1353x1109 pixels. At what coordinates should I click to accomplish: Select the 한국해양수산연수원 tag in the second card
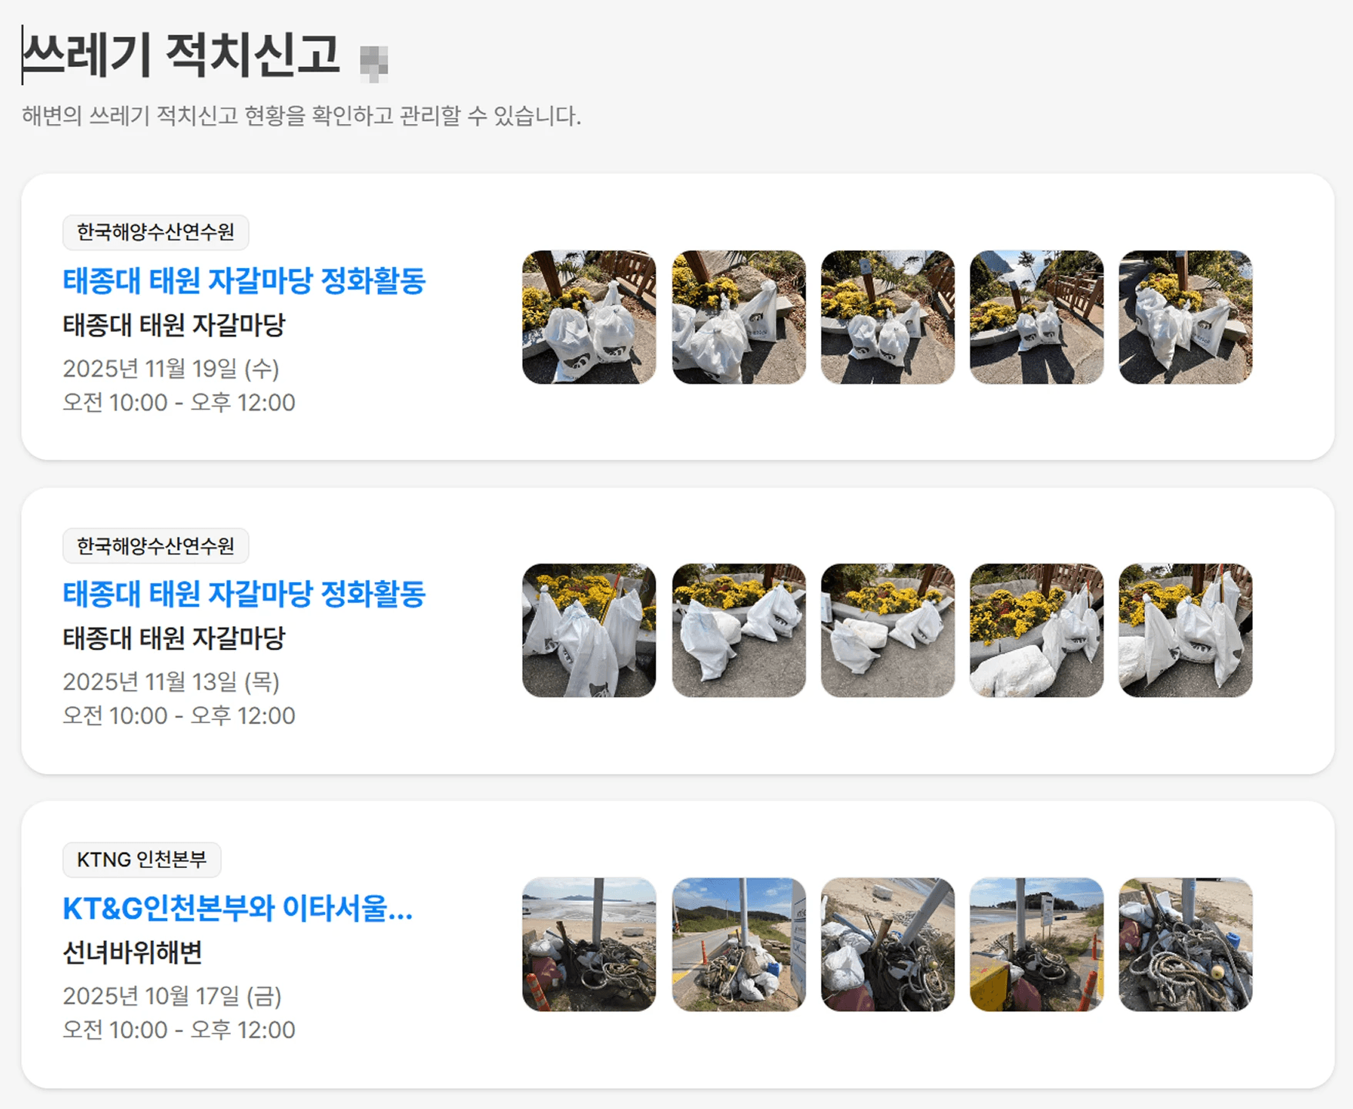pyautogui.click(x=156, y=546)
